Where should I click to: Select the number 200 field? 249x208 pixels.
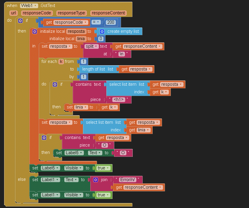click(111, 22)
